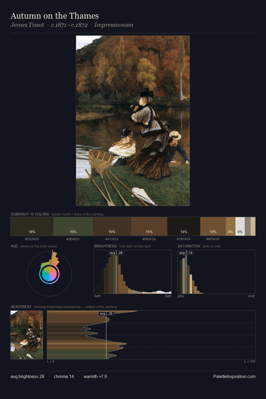
Task: Click the '#413223' hex label
Action: pyautogui.click(x=112, y=239)
